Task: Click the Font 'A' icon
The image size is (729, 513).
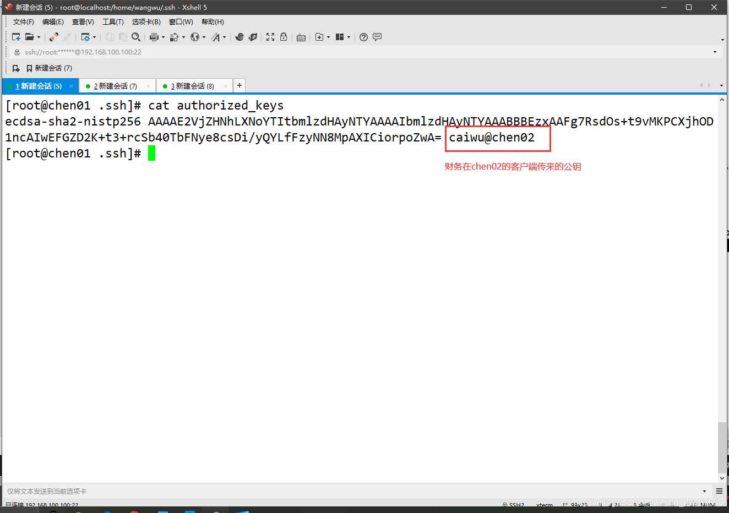Action: click(215, 37)
